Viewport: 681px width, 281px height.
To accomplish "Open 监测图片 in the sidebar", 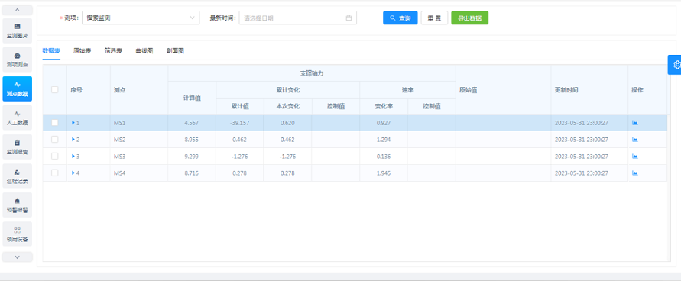I will (x=18, y=31).
